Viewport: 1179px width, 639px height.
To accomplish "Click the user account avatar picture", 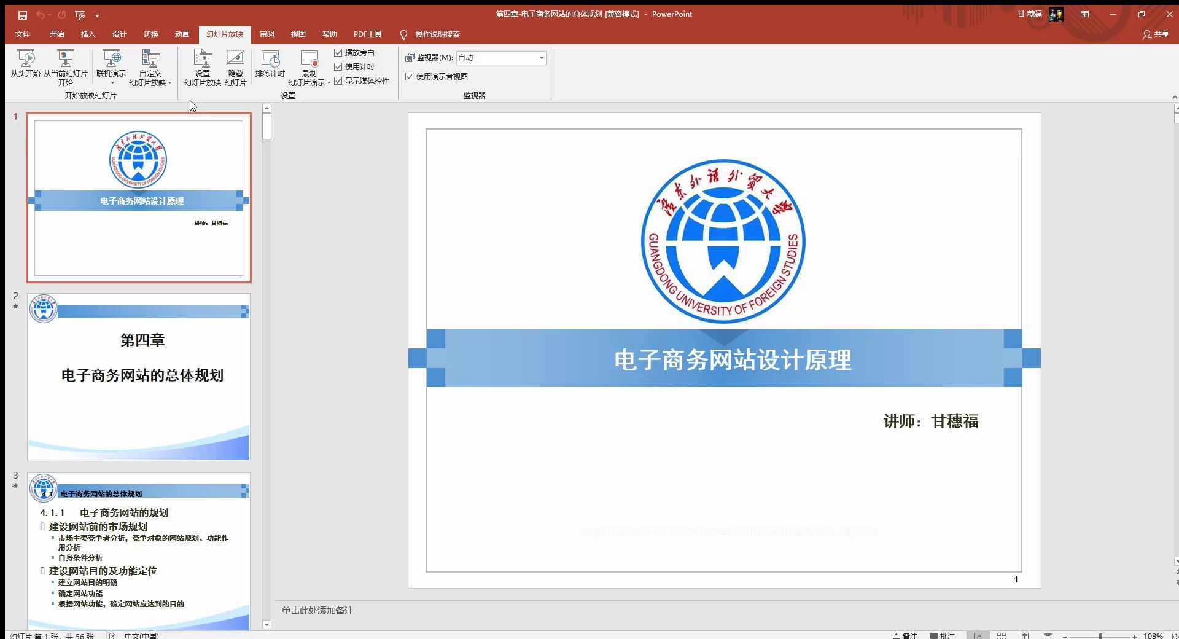I will coord(1056,14).
